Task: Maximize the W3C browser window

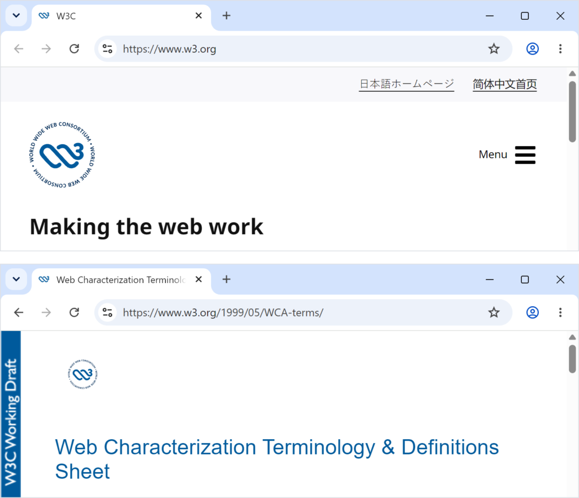Action: pyautogui.click(x=525, y=16)
